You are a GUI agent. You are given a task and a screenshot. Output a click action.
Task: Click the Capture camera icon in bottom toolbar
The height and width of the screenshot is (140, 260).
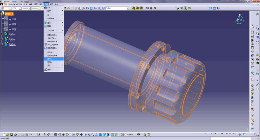[x=139, y=135]
